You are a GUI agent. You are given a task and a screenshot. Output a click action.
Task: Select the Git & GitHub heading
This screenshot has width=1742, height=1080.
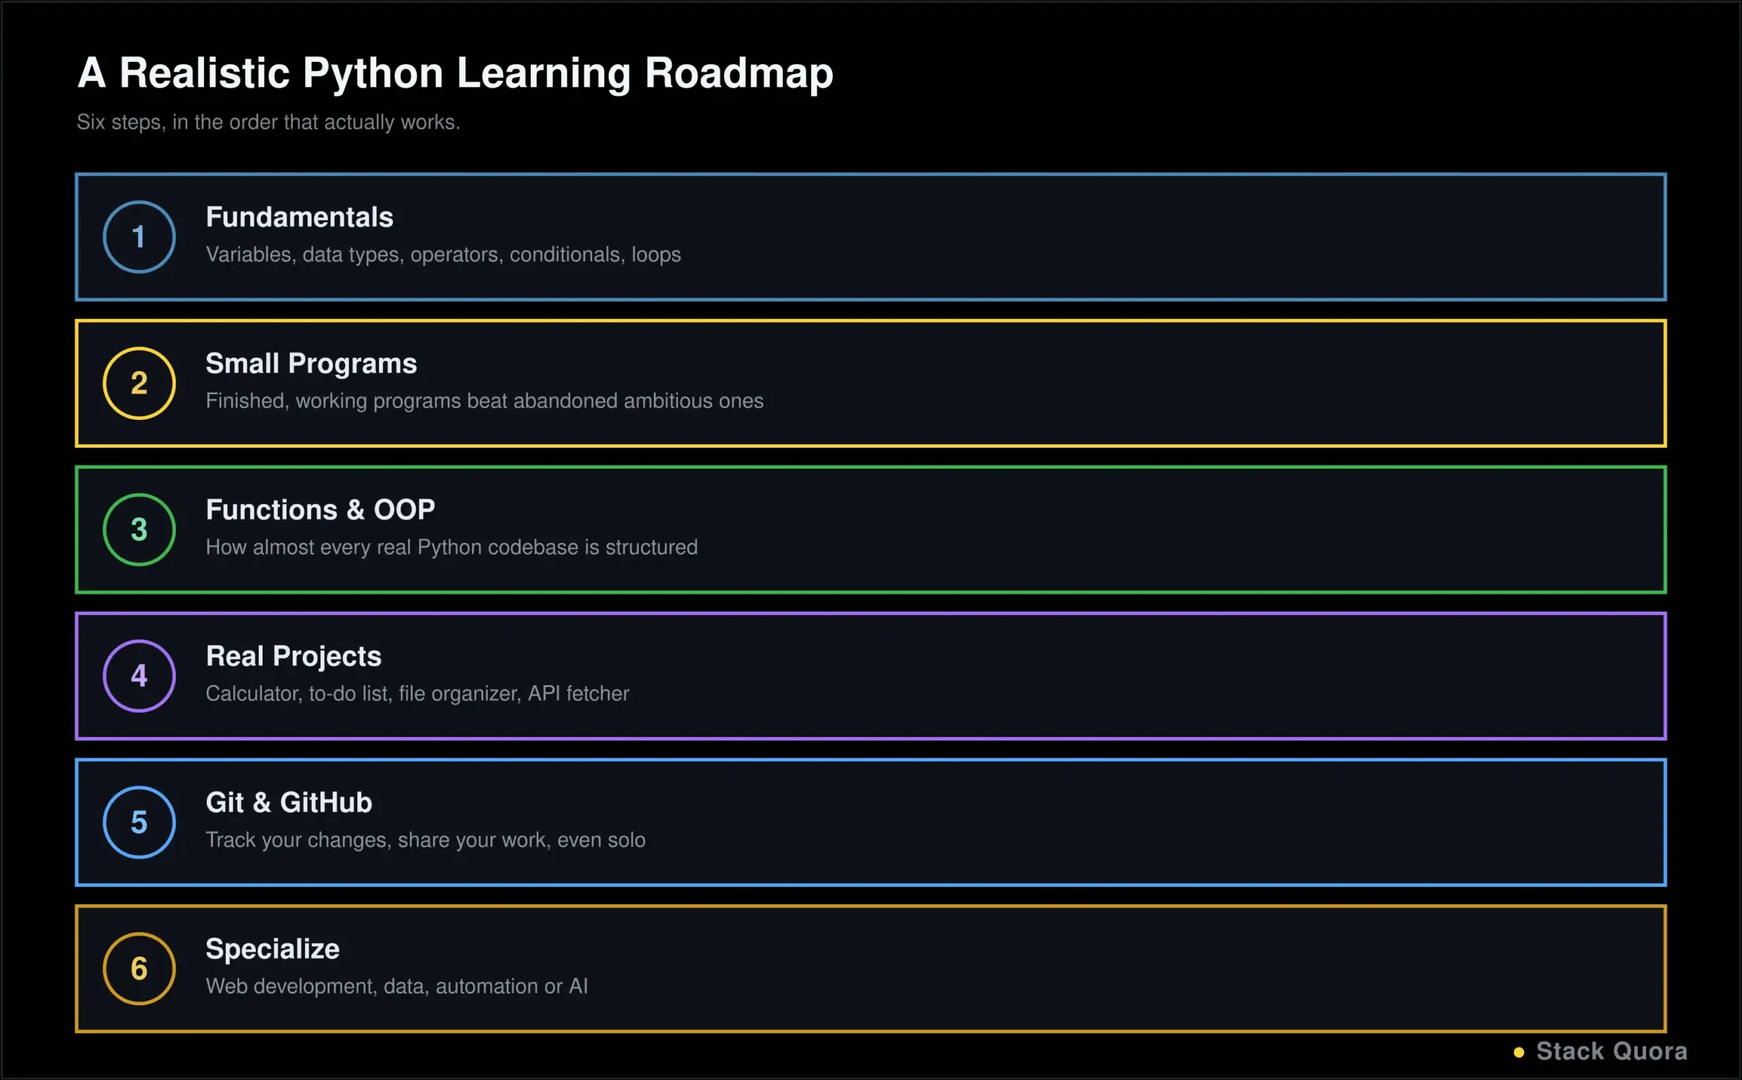(x=289, y=803)
